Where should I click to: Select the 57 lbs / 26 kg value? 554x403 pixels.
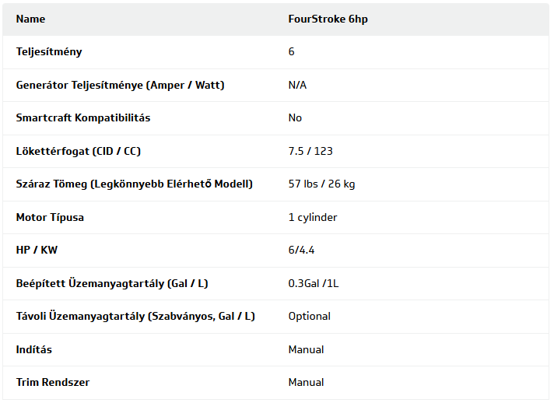pos(321,184)
